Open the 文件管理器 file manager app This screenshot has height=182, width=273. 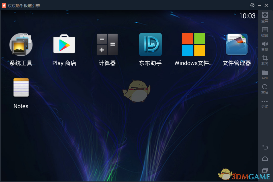[x=237, y=44]
